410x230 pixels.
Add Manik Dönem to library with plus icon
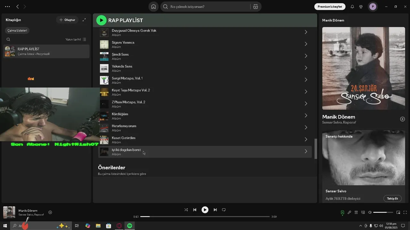pos(402,119)
